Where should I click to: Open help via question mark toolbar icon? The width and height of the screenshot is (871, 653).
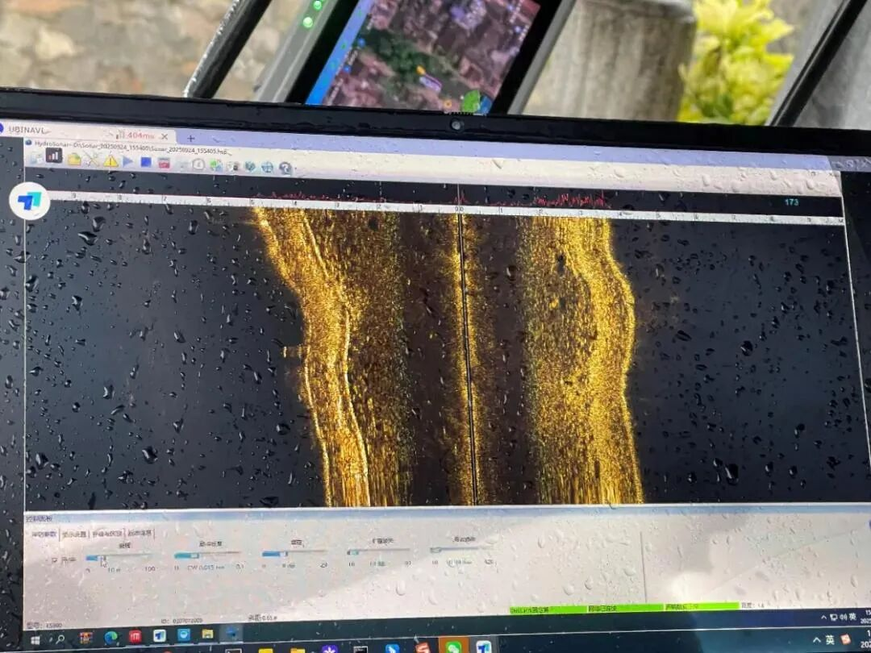click(x=285, y=168)
